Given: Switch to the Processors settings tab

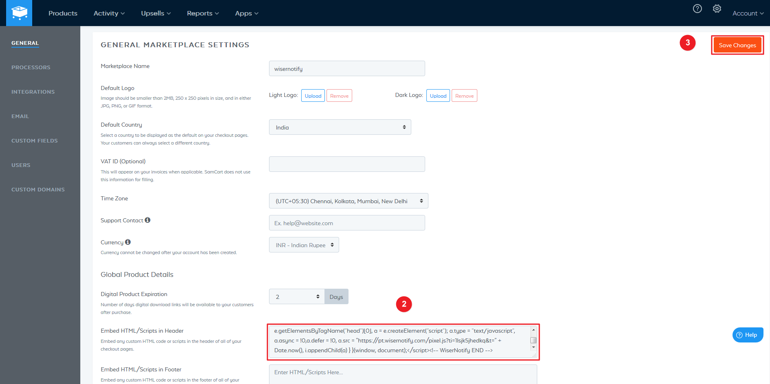Looking at the screenshot, I should click(x=31, y=67).
